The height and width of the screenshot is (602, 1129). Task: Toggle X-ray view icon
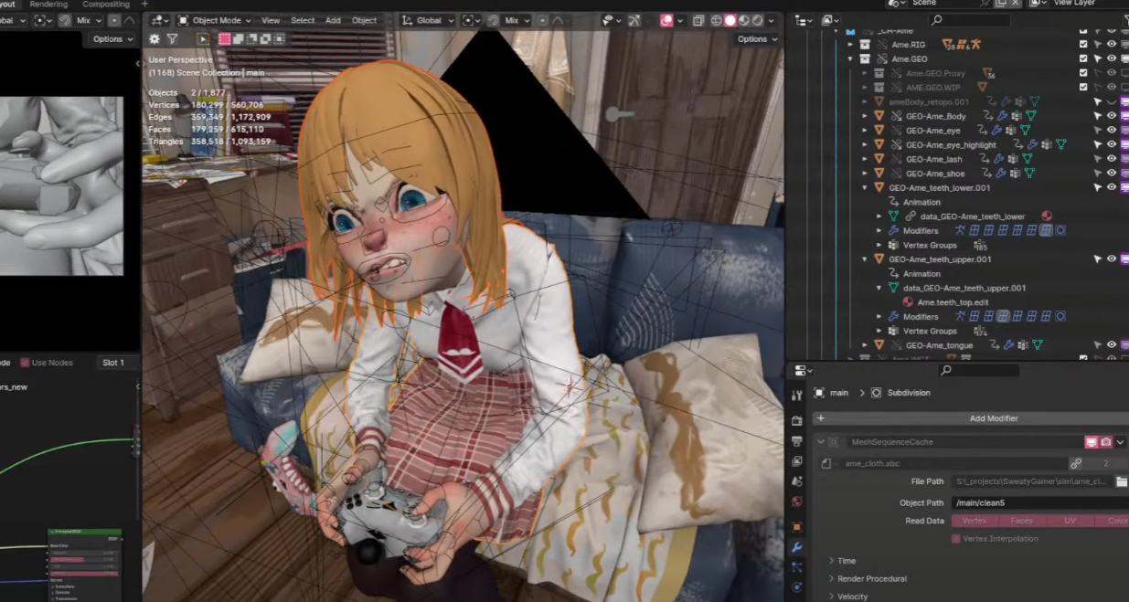tap(698, 20)
